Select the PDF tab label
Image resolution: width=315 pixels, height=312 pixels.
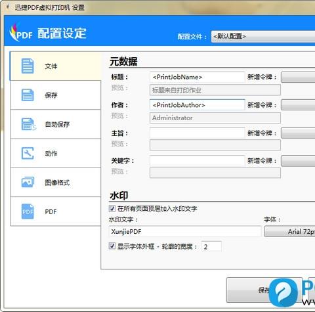[51, 212]
